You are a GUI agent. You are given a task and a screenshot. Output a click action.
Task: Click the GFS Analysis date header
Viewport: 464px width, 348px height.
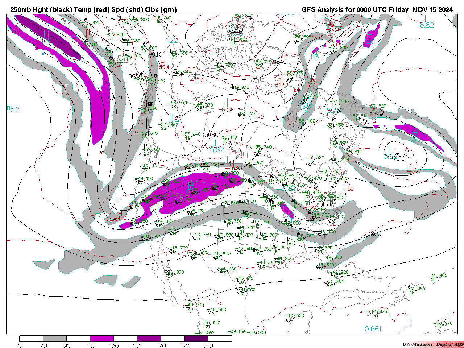click(x=377, y=9)
